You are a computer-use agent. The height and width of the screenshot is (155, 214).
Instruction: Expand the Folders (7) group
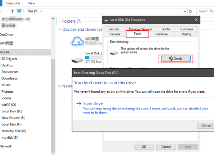point(60,21)
